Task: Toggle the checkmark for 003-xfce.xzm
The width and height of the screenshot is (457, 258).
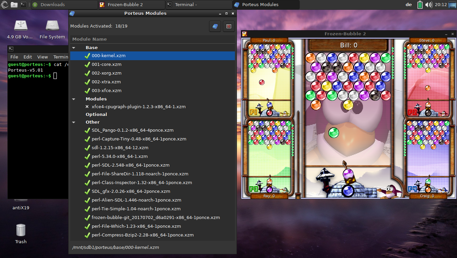Action: click(87, 91)
